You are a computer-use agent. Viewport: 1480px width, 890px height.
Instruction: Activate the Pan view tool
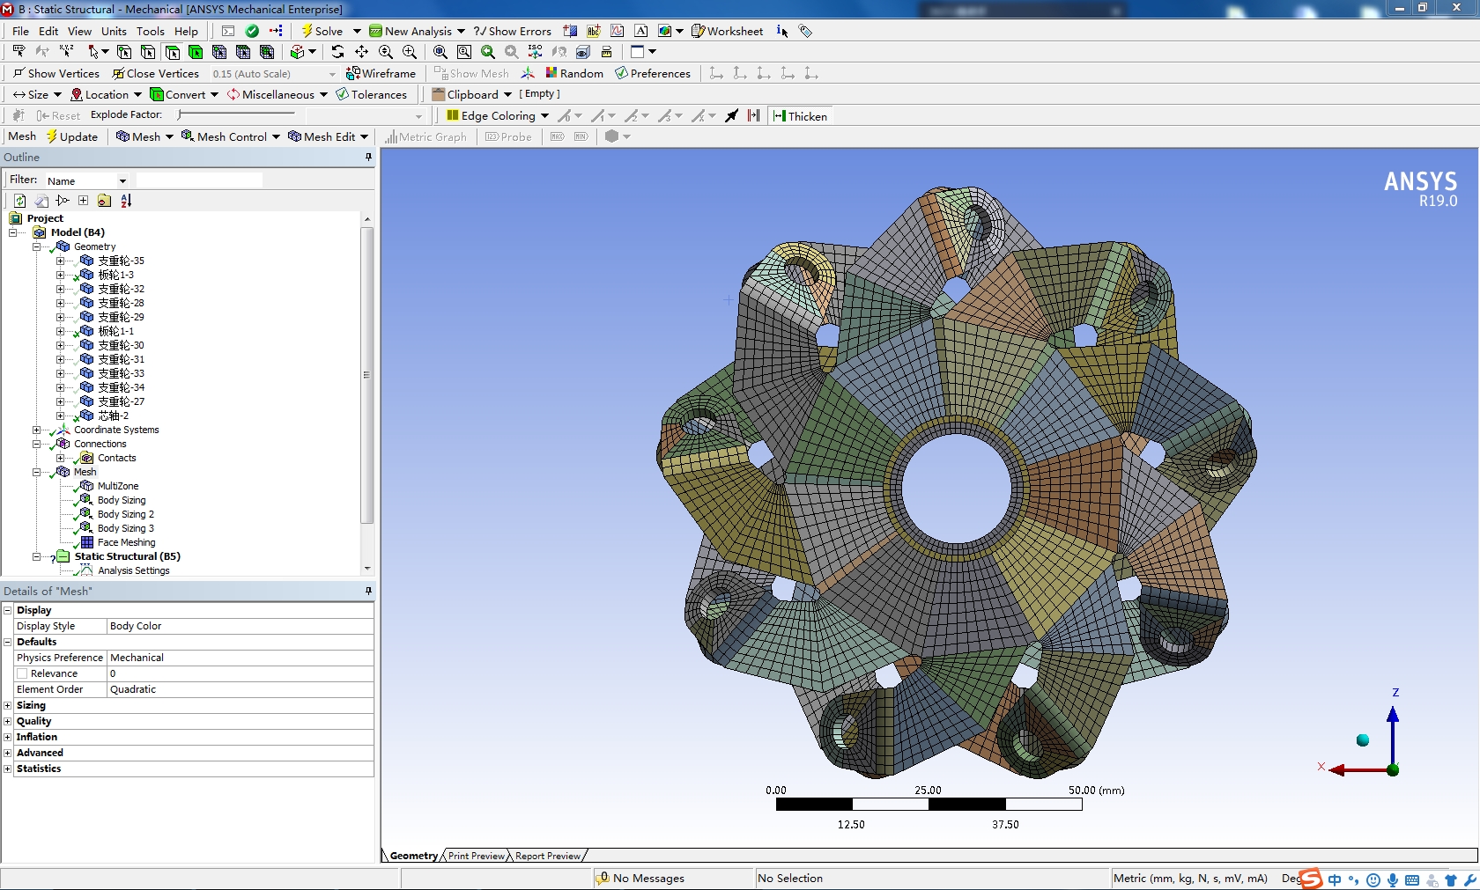coord(361,52)
